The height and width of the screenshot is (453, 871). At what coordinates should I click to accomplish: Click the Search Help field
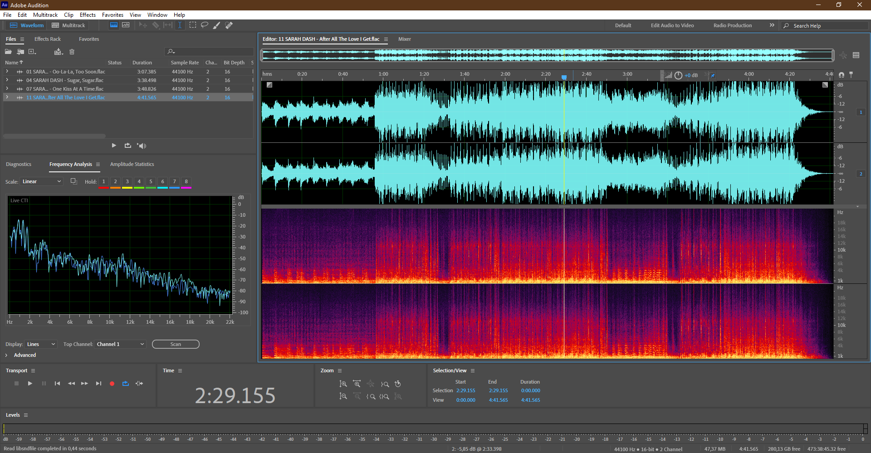826,26
